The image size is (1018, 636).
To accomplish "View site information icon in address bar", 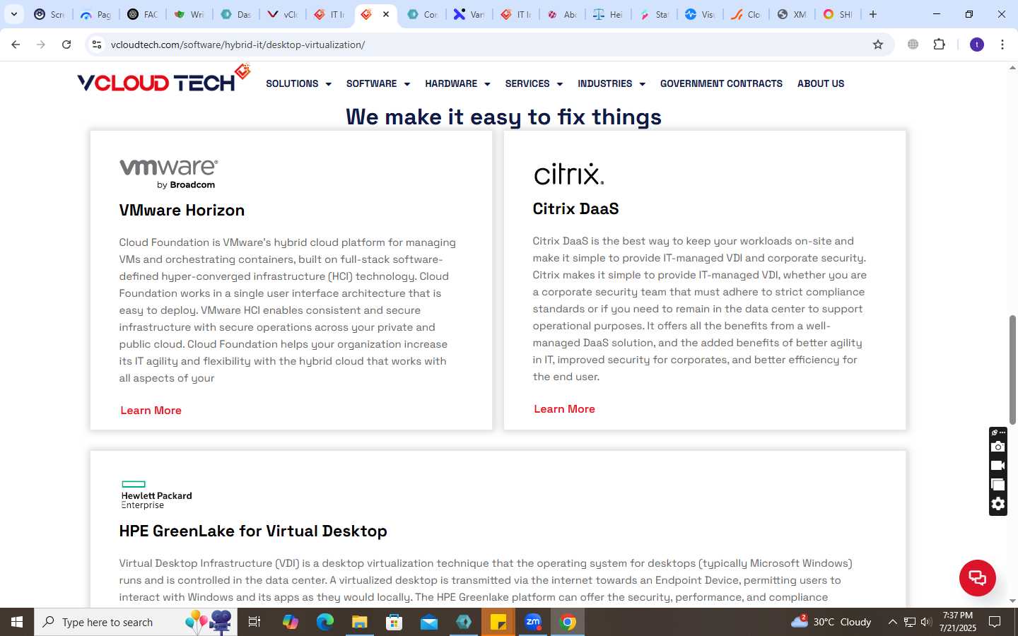I will (97, 45).
